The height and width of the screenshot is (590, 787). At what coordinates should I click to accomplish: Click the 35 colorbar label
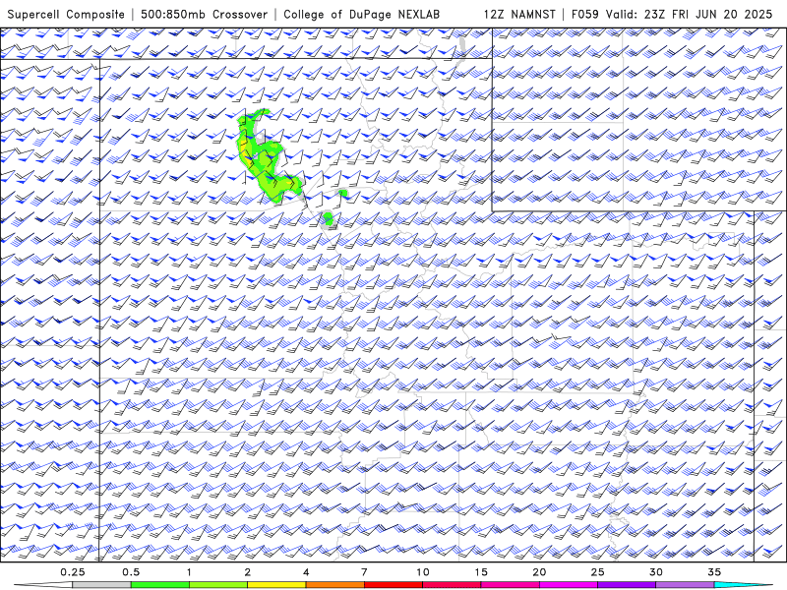coord(714,572)
